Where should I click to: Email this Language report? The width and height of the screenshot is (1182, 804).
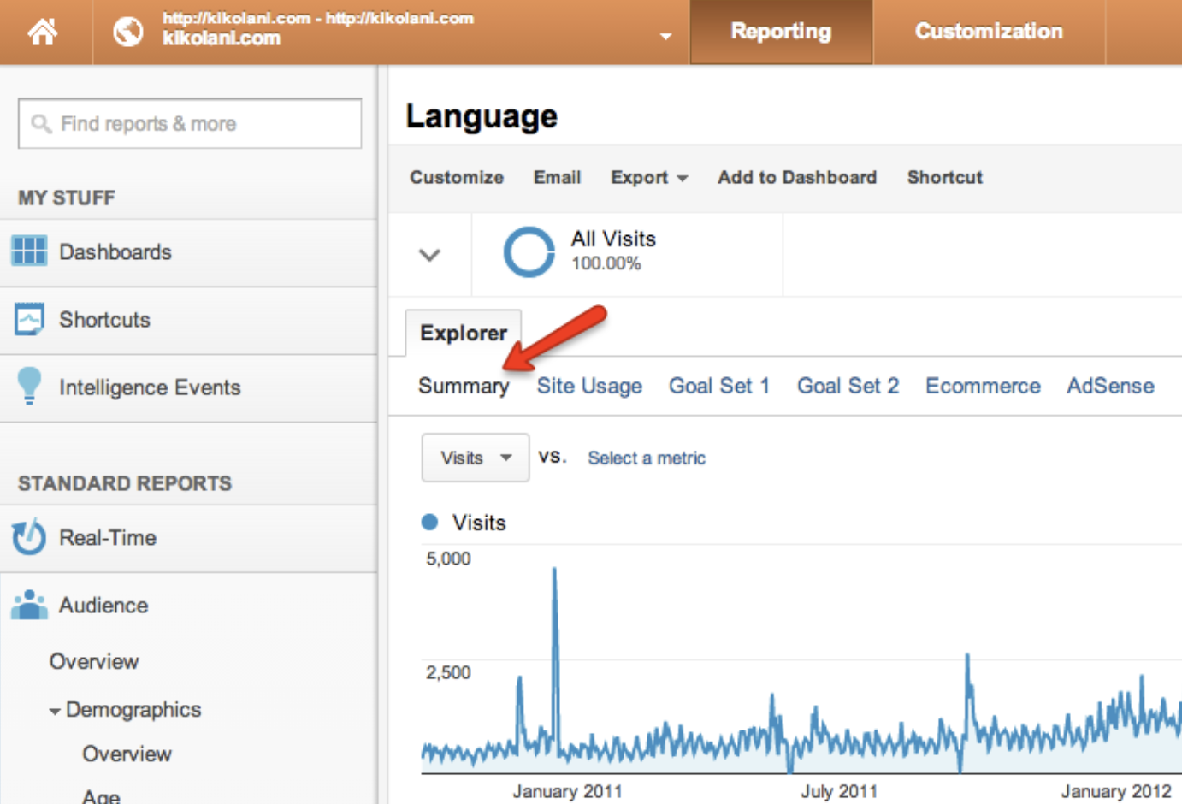tap(557, 177)
